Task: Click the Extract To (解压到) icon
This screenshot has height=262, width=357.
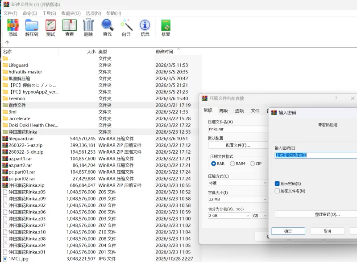Action: (31, 28)
